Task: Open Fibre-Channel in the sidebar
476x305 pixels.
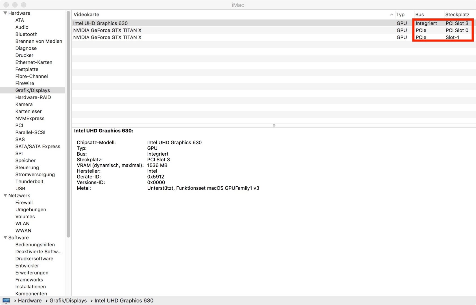Action: coord(32,76)
